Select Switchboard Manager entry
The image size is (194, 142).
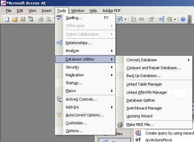tap(154, 108)
